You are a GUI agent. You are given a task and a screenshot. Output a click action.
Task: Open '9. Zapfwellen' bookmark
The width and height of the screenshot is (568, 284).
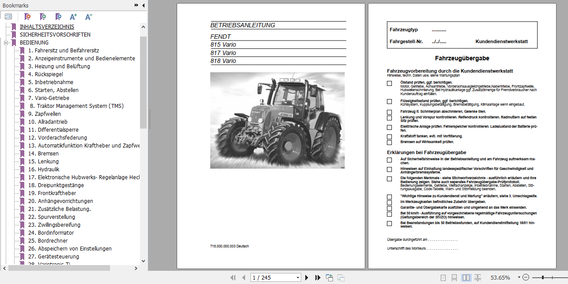(x=45, y=114)
